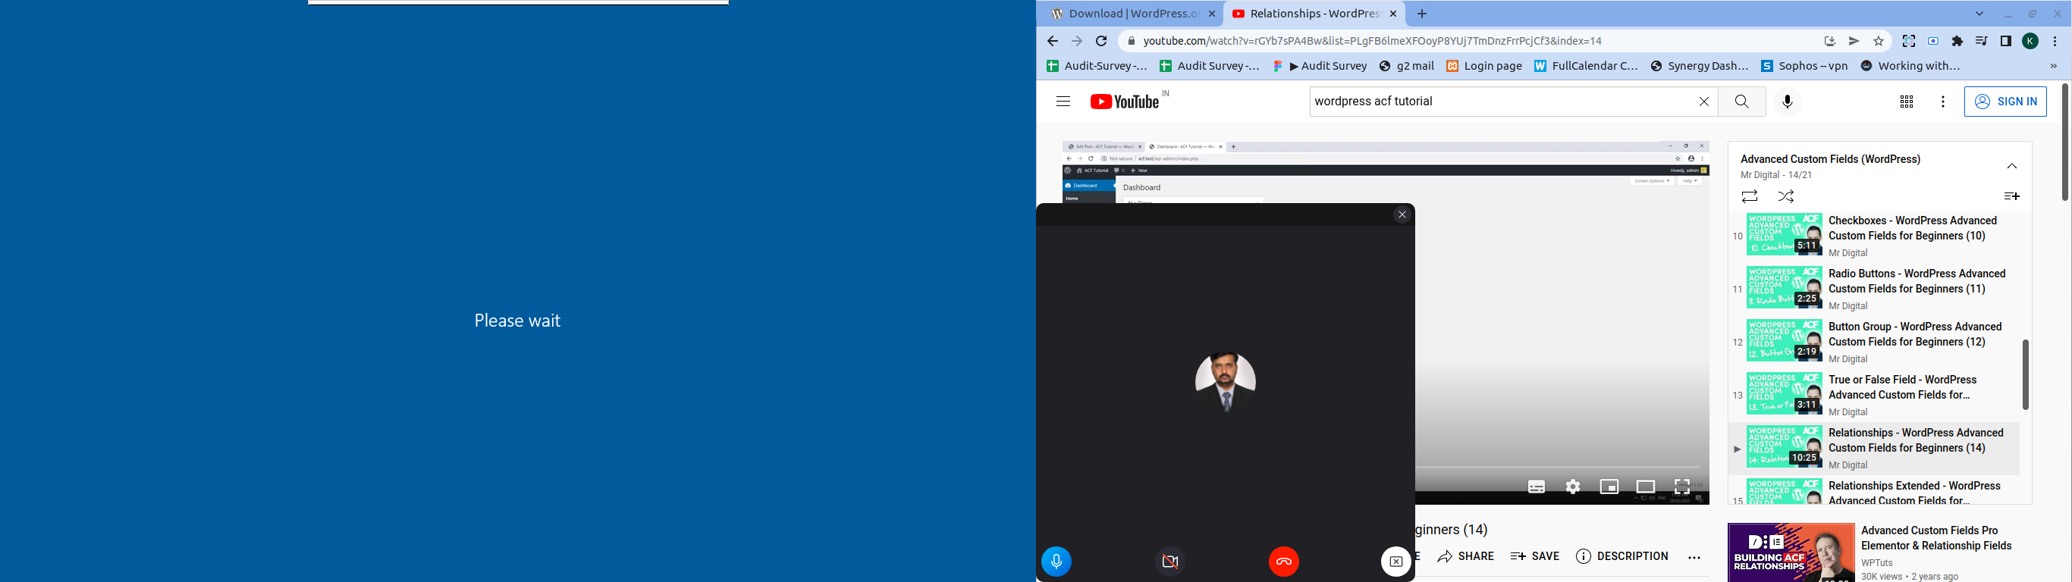
Task: Turn on the camera in the call
Action: click(x=1170, y=561)
